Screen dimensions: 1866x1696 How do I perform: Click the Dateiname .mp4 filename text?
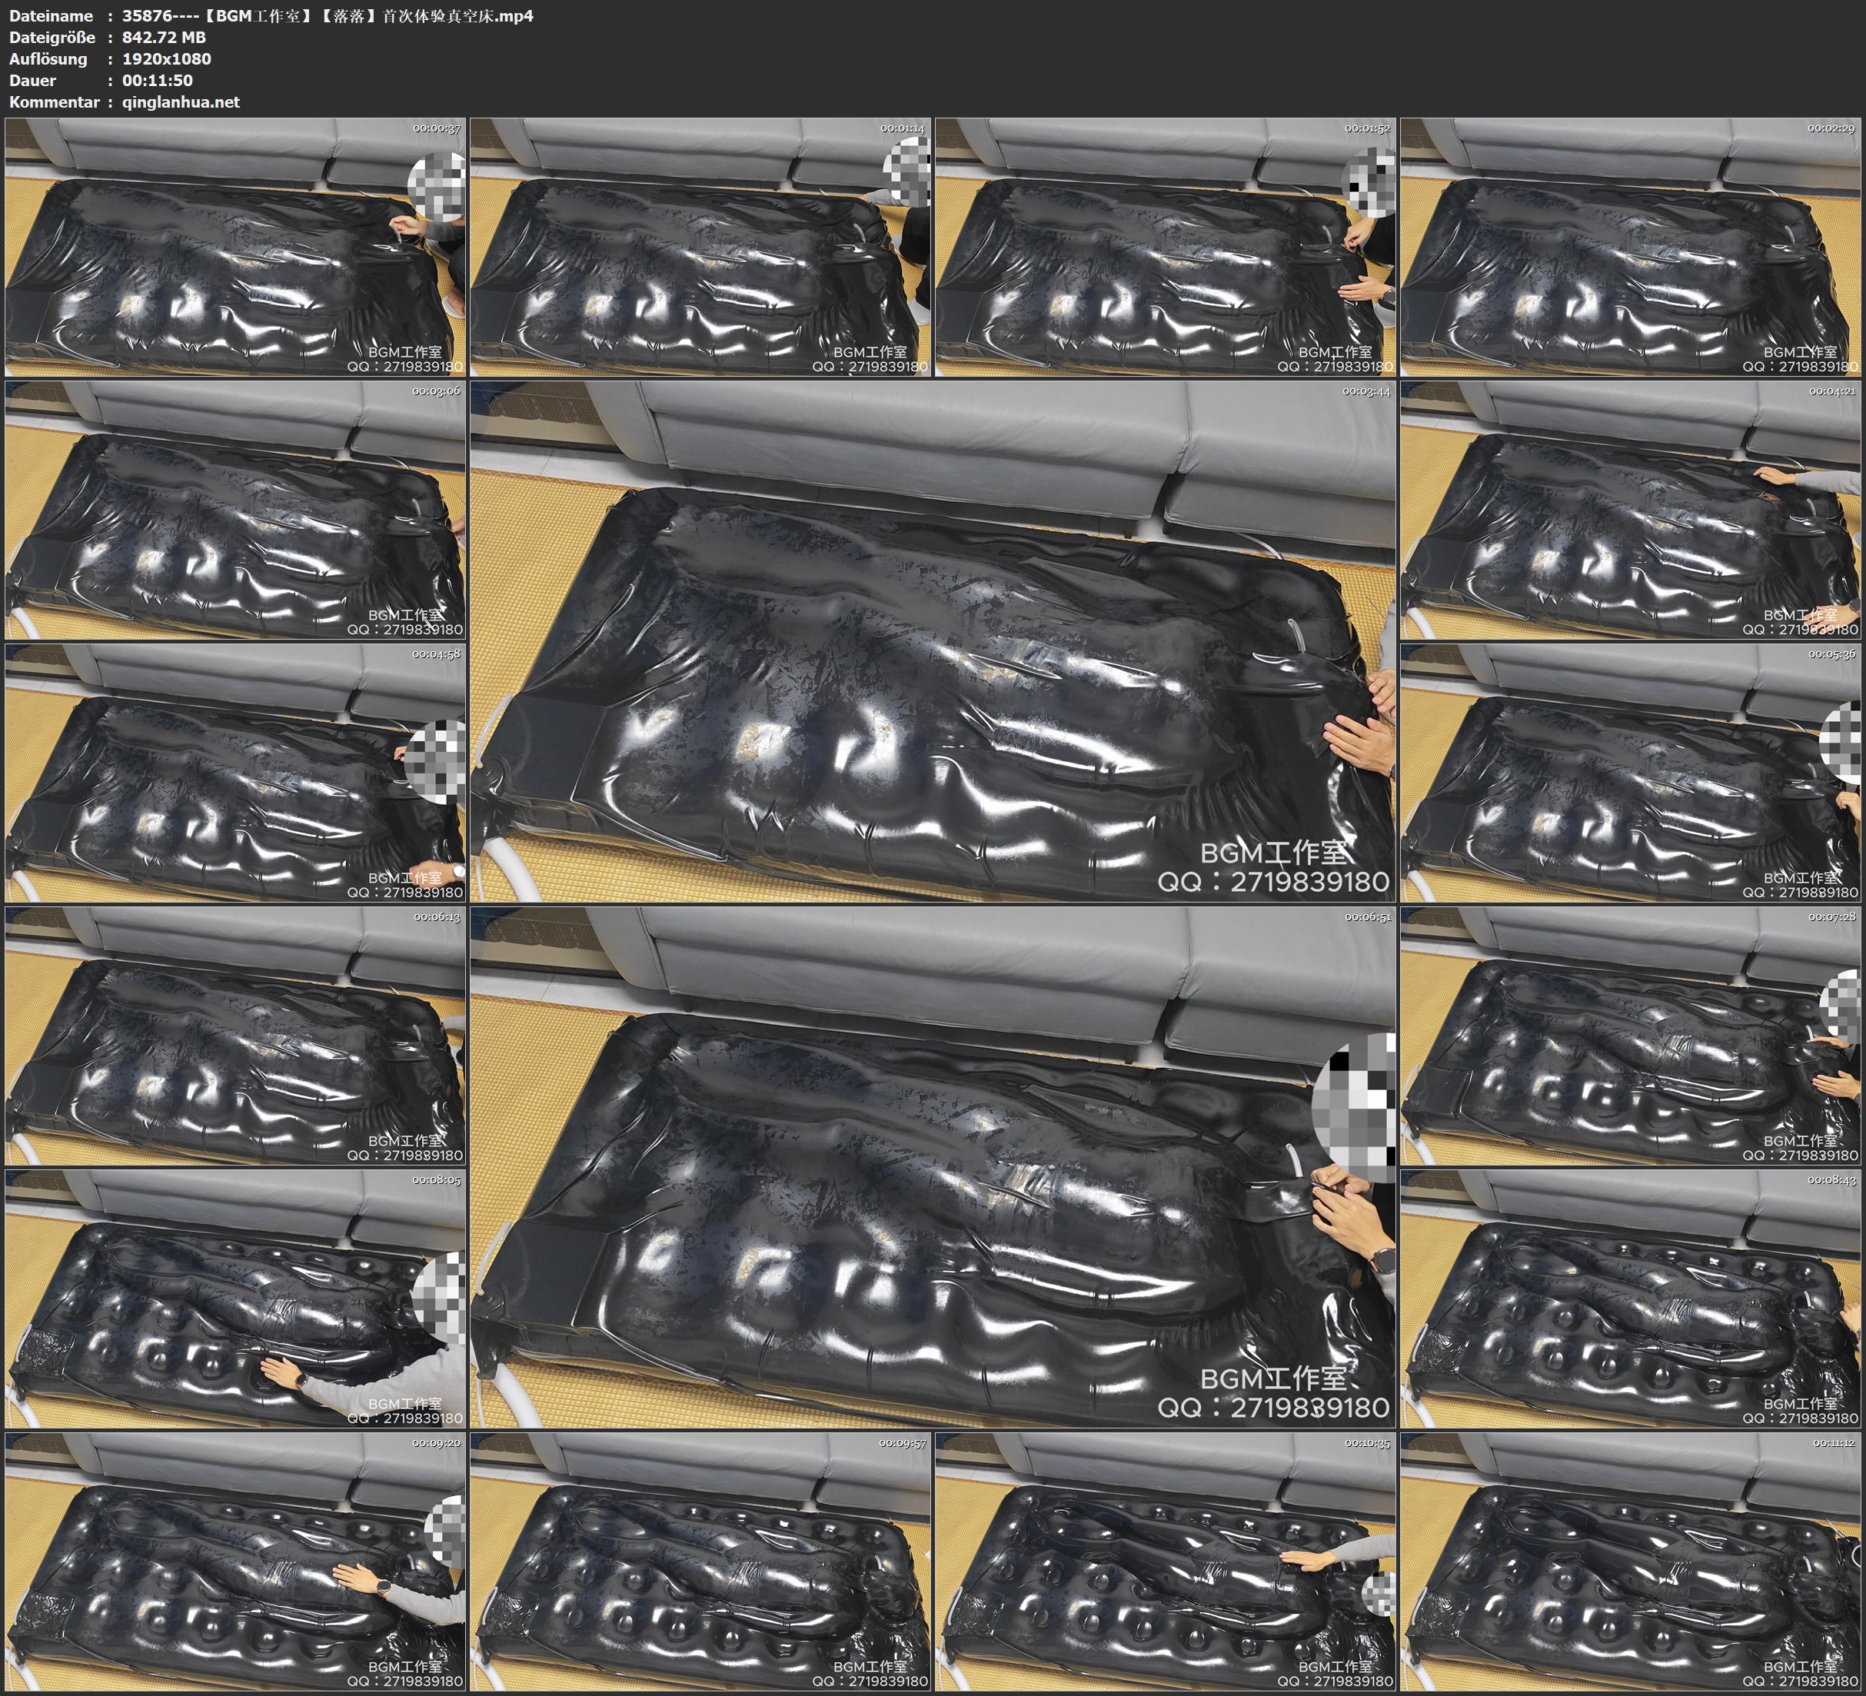pos(328,15)
